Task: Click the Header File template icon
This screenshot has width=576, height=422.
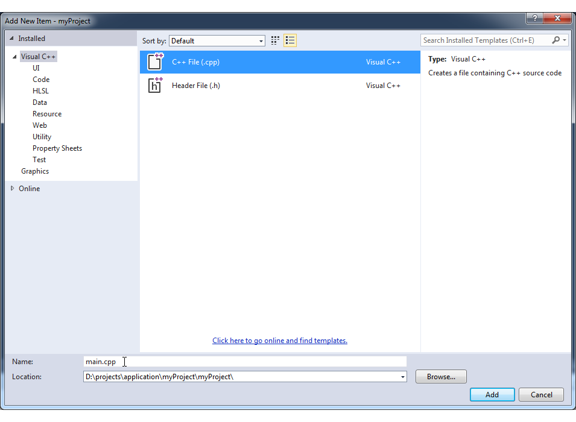Action: (x=155, y=85)
